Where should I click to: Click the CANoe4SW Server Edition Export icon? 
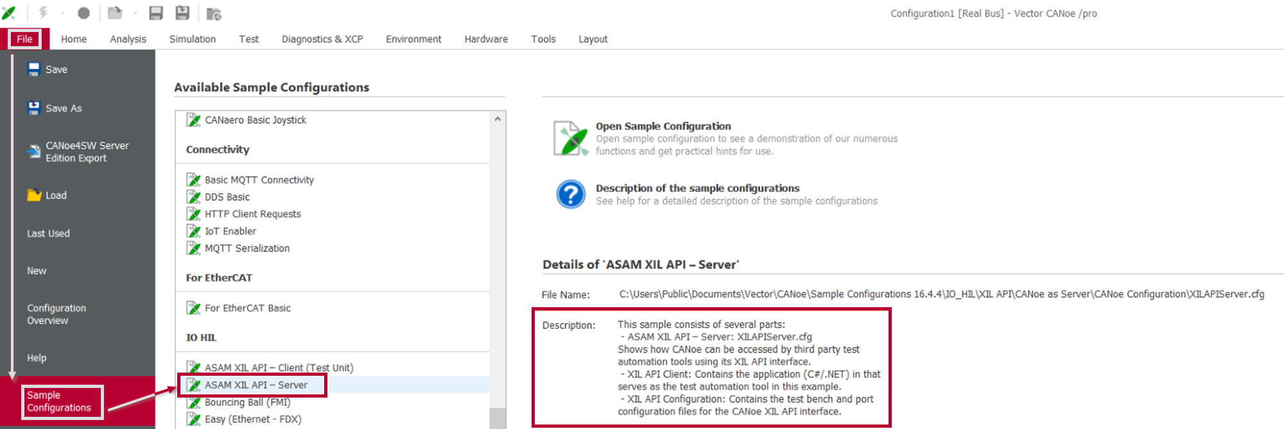(x=34, y=151)
